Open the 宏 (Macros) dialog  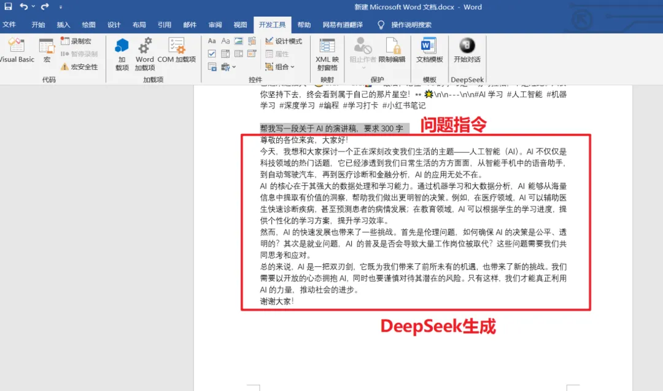pyautogui.click(x=47, y=51)
